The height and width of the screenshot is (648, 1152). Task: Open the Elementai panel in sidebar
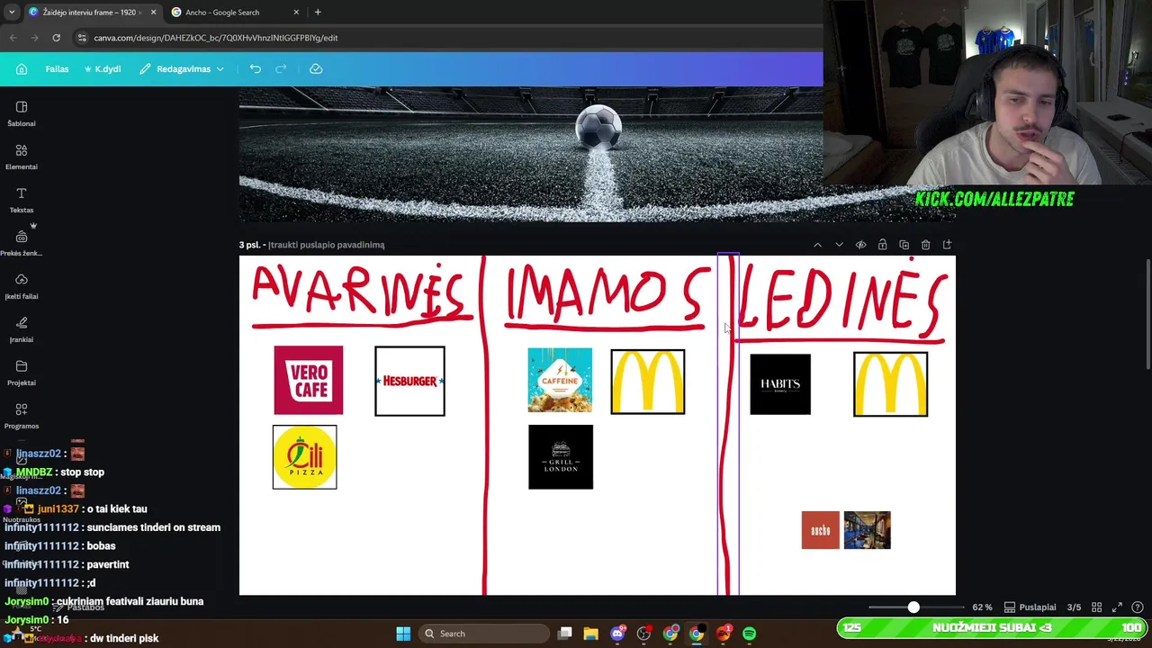(22, 157)
